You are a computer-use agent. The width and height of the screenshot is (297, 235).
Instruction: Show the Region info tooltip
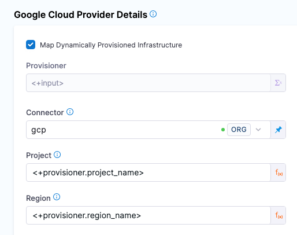pos(57,197)
